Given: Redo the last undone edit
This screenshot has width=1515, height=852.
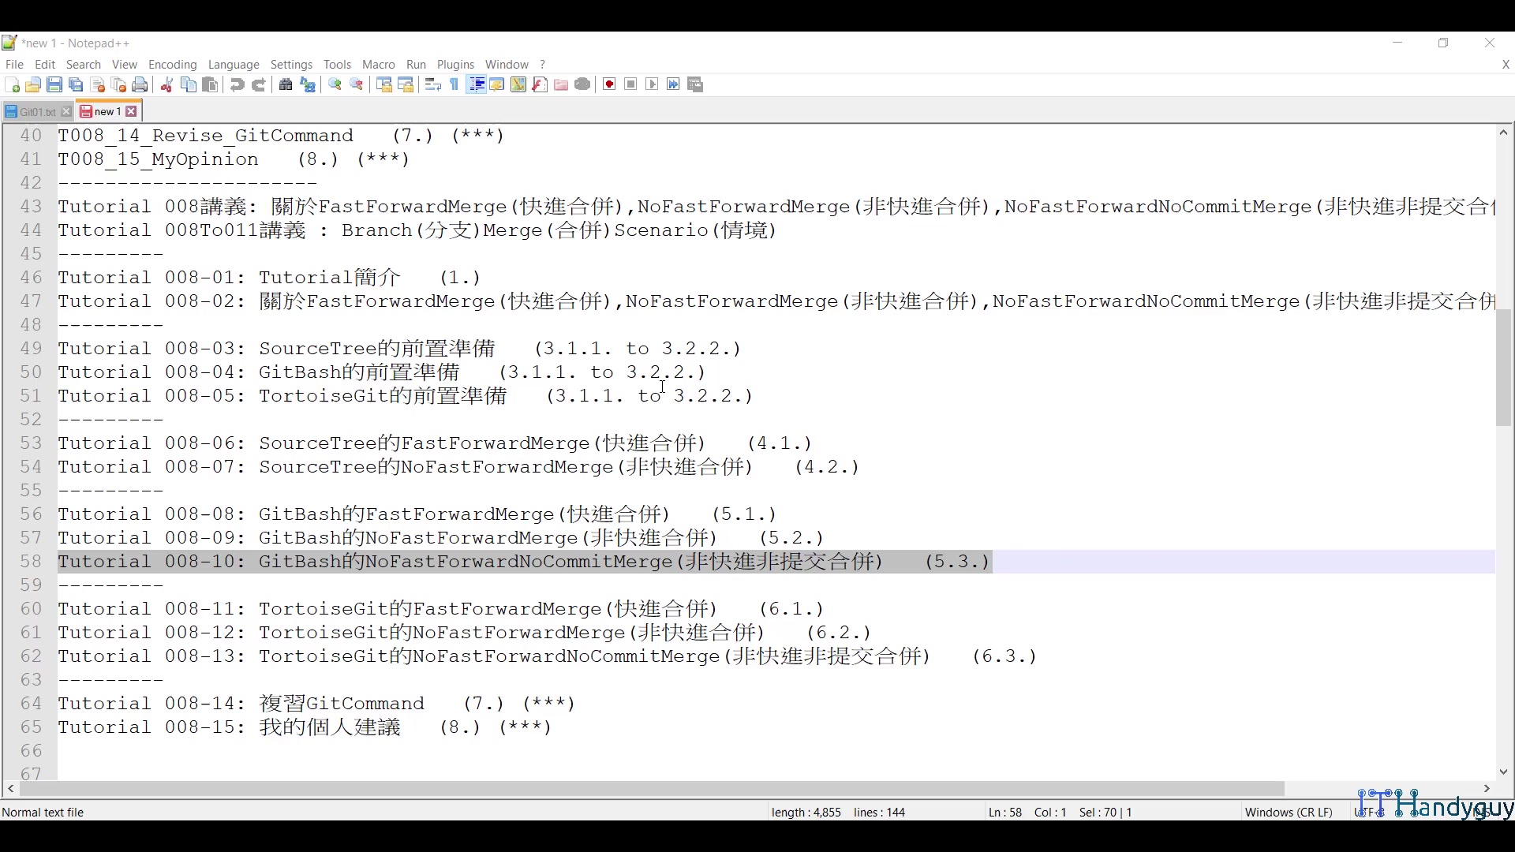Looking at the screenshot, I should [x=259, y=84].
